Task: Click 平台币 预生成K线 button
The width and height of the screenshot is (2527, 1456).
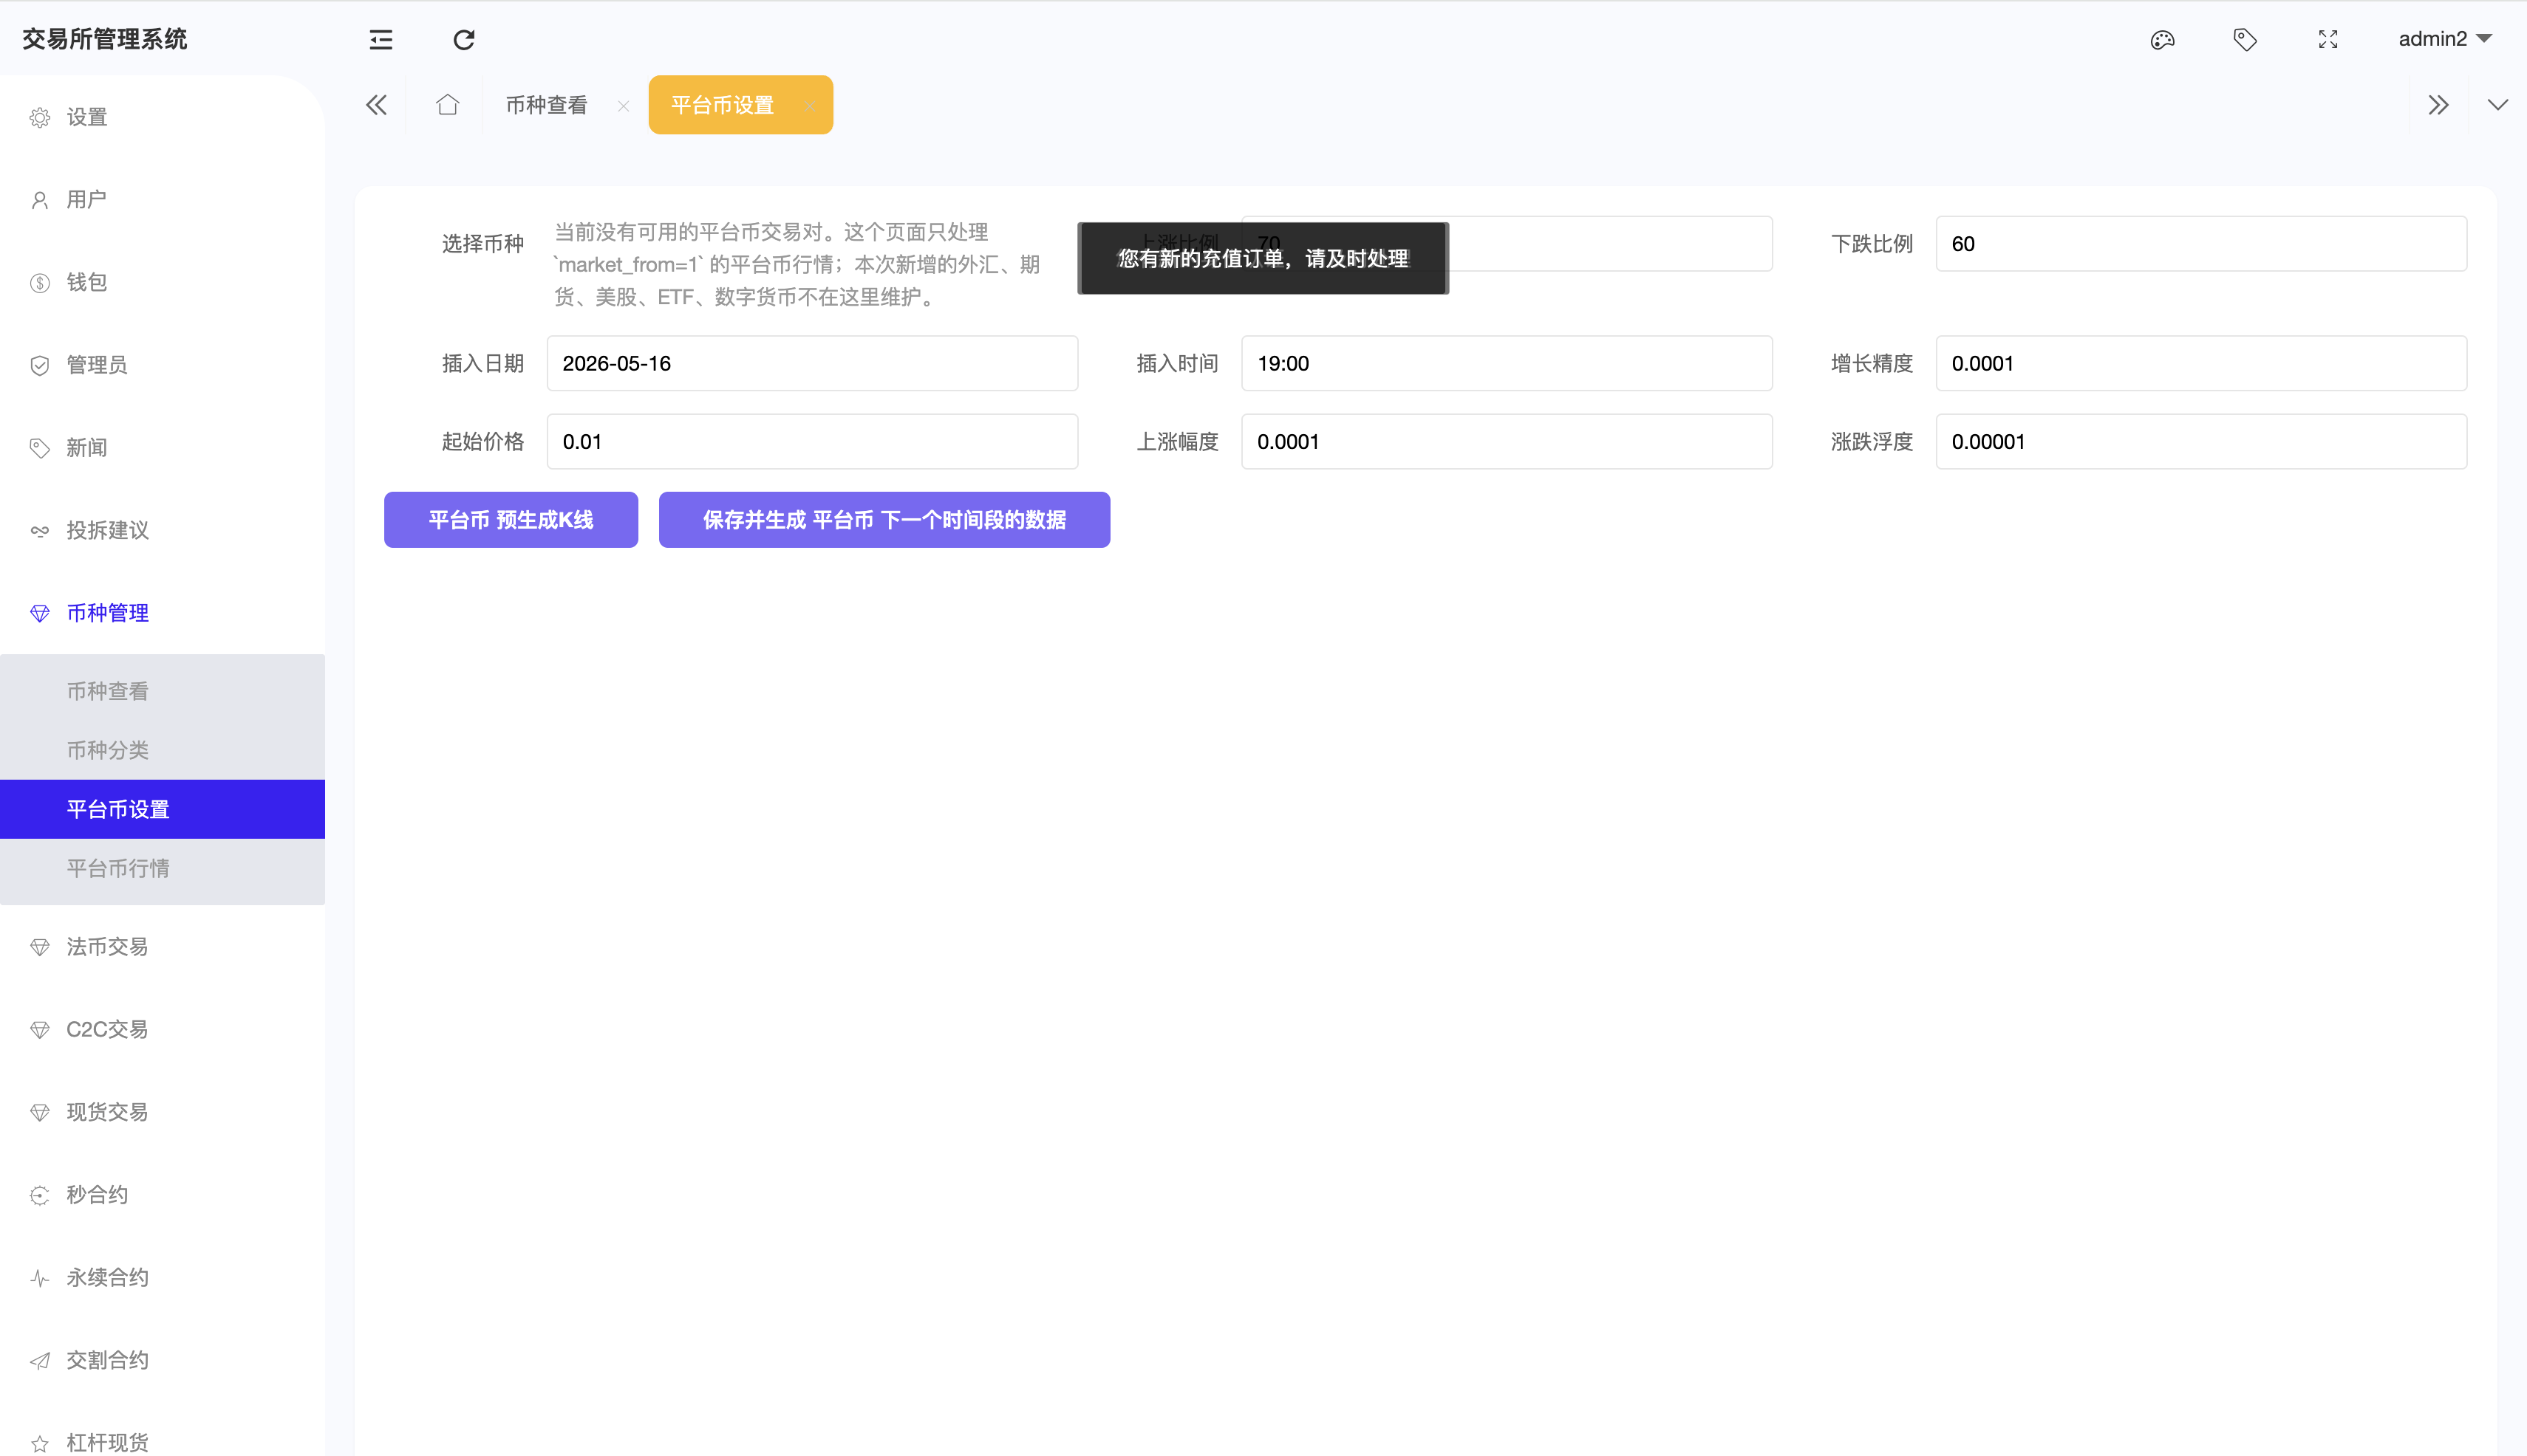Action: [511, 520]
